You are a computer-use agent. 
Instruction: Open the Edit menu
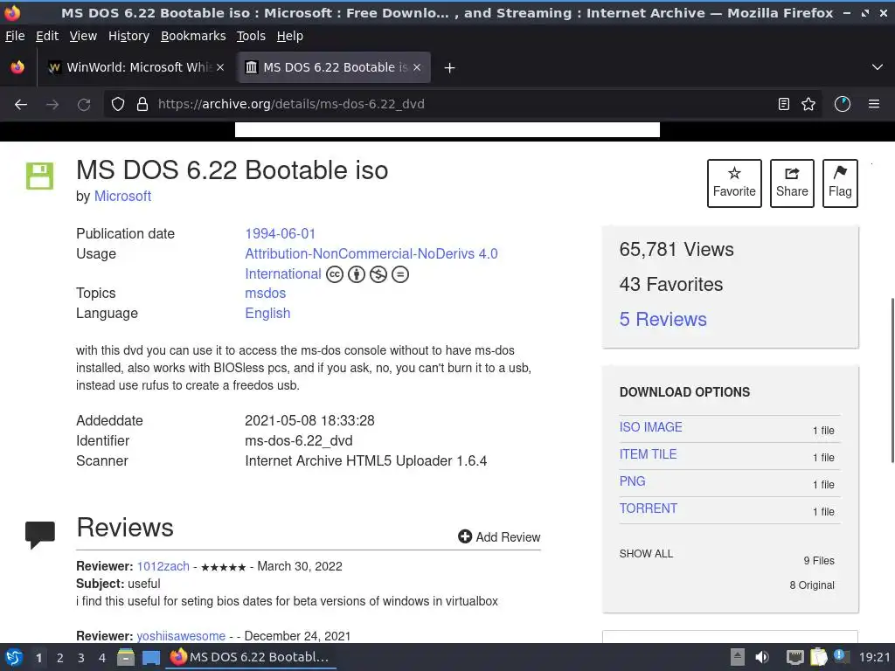(47, 36)
